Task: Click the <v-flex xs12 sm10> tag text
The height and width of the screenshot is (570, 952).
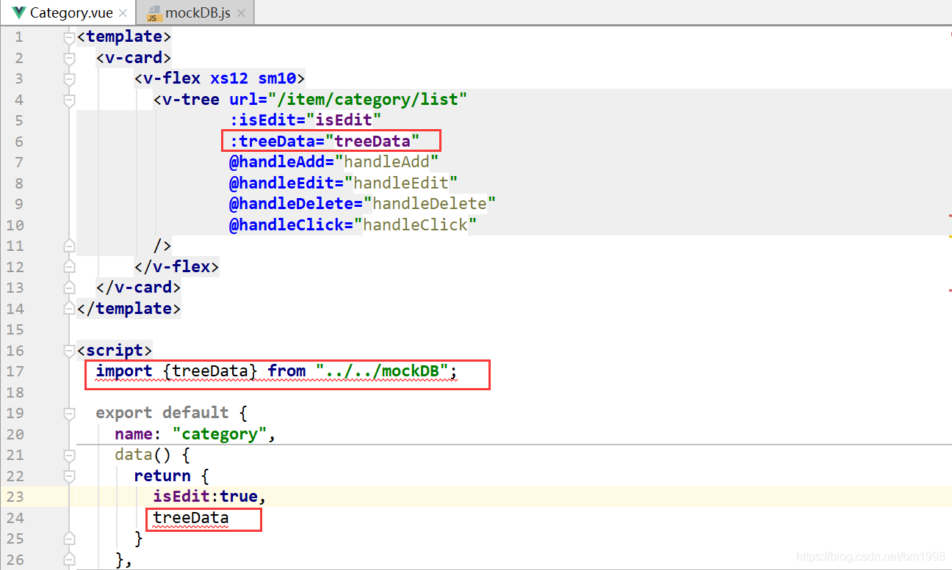Action: point(220,78)
